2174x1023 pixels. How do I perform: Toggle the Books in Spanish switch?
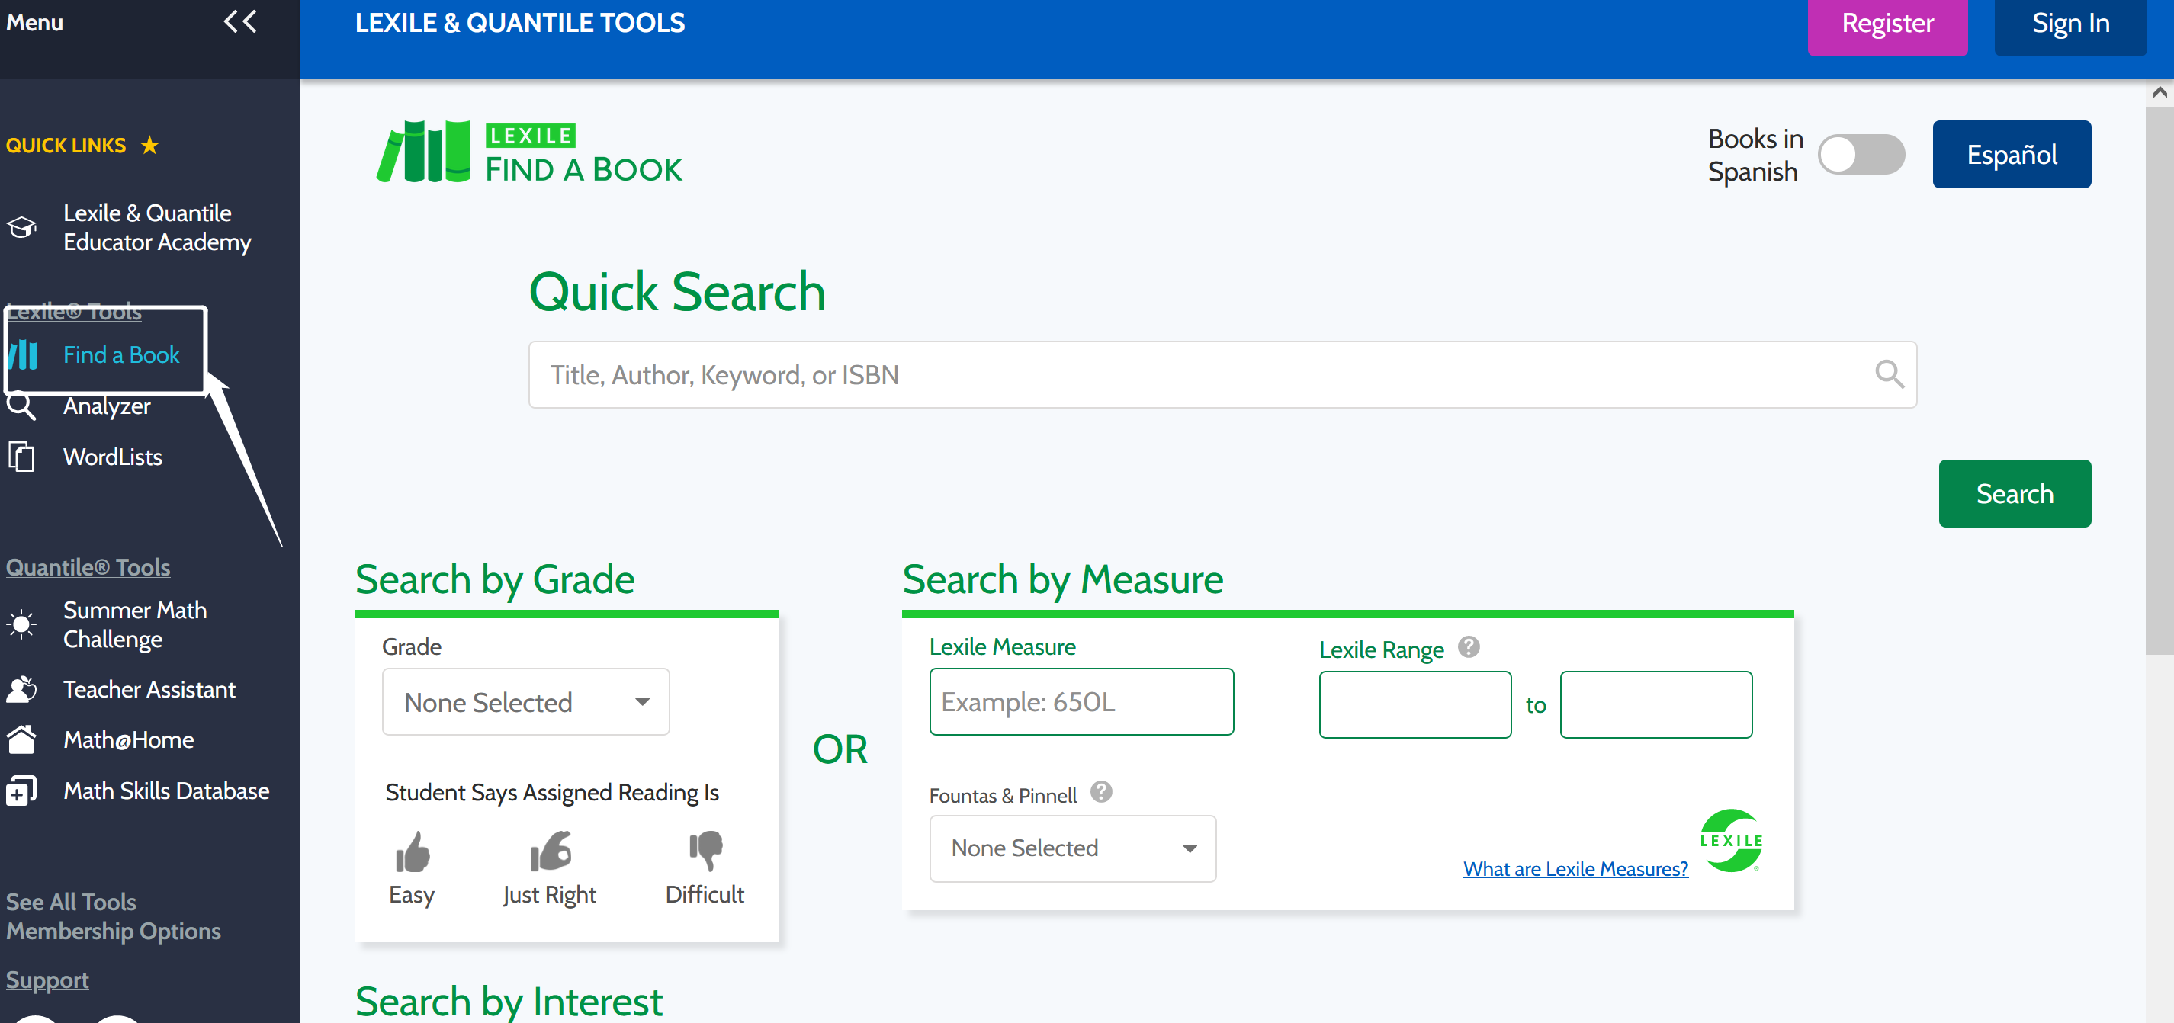point(1861,154)
